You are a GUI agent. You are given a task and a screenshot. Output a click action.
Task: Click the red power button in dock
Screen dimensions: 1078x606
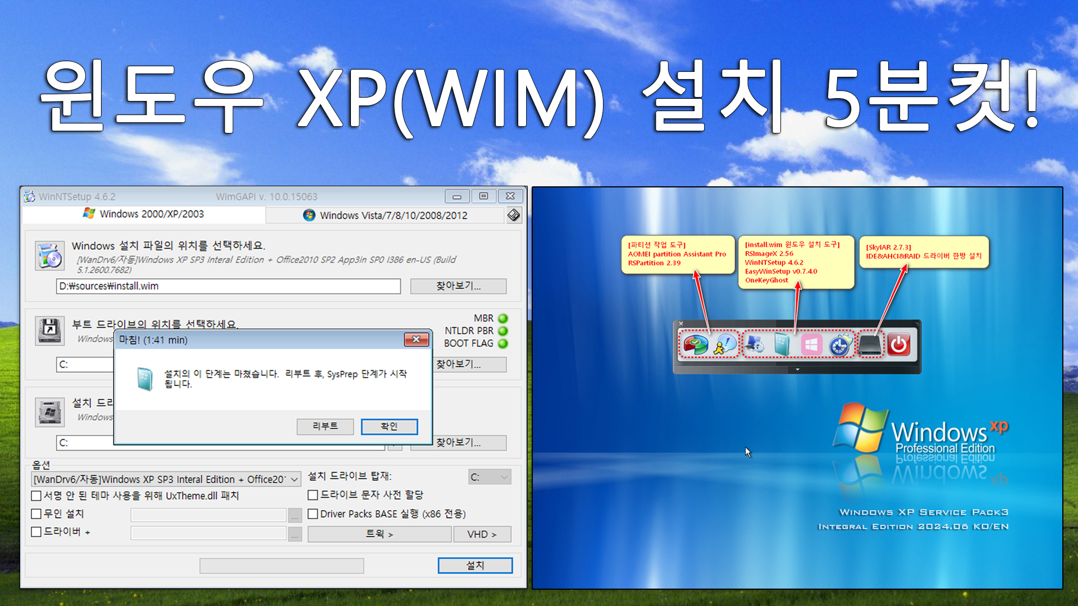click(898, 345)
